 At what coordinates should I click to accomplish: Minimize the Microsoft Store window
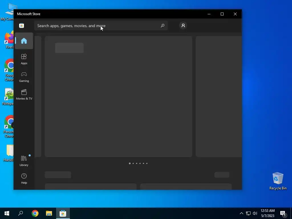click(209, 14)
